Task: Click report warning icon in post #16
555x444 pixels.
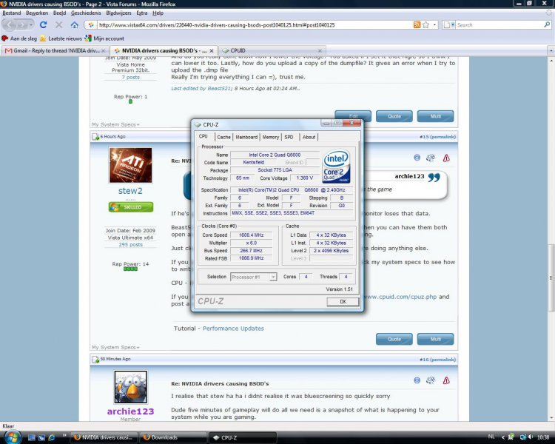Action: click(446, 380)
